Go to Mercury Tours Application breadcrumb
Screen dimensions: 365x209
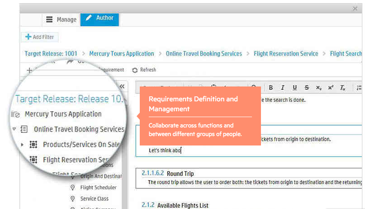tap(122, 54)
